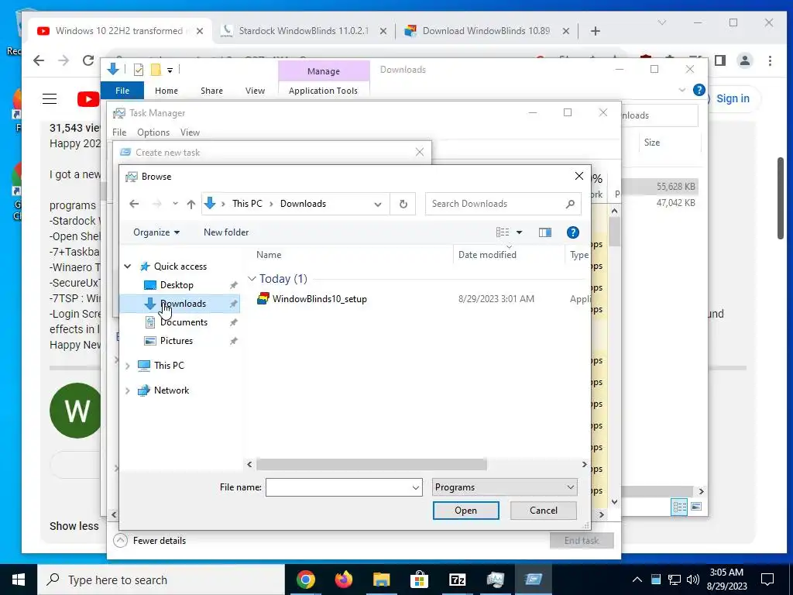
Task: Click the Google Chrome taskbar icon
Action: point(305,580)
